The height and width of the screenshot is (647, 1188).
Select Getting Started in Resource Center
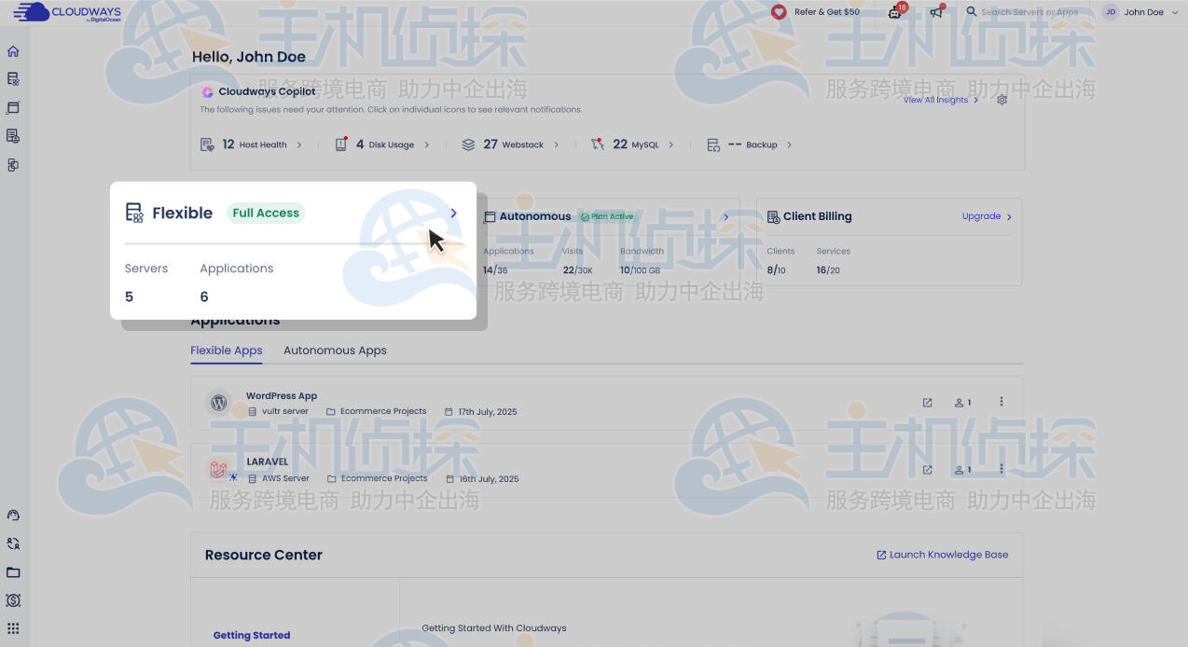click(x=252, y=635)
